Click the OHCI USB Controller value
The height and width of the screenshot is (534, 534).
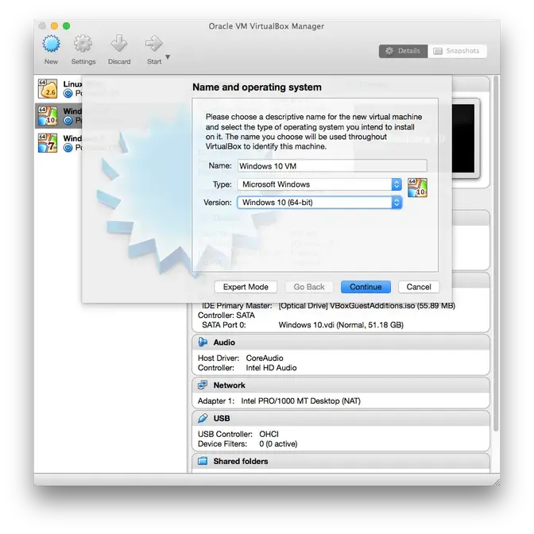click(269, 434)
